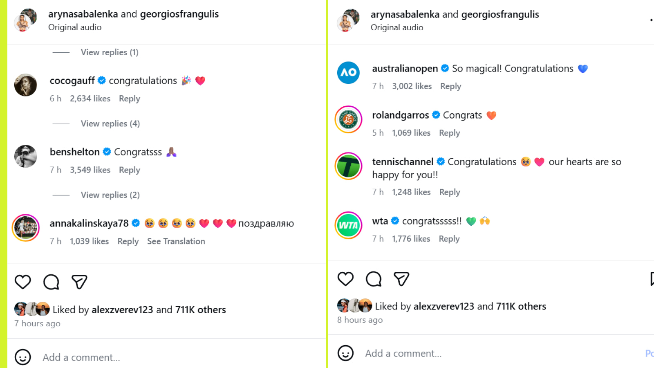The height and width of the screenshot is (368, 654).
Task: Click the comment bubble icon in right panel
Action: [x=374, y=279]
